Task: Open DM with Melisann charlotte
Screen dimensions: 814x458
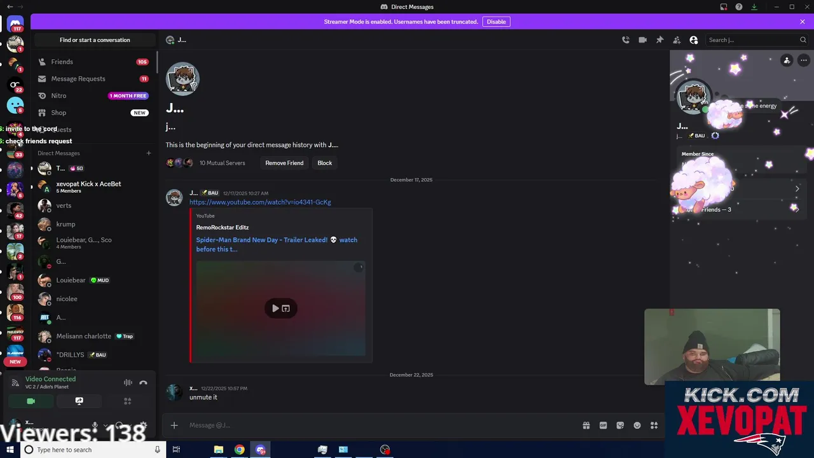Action: coord(94,336)
